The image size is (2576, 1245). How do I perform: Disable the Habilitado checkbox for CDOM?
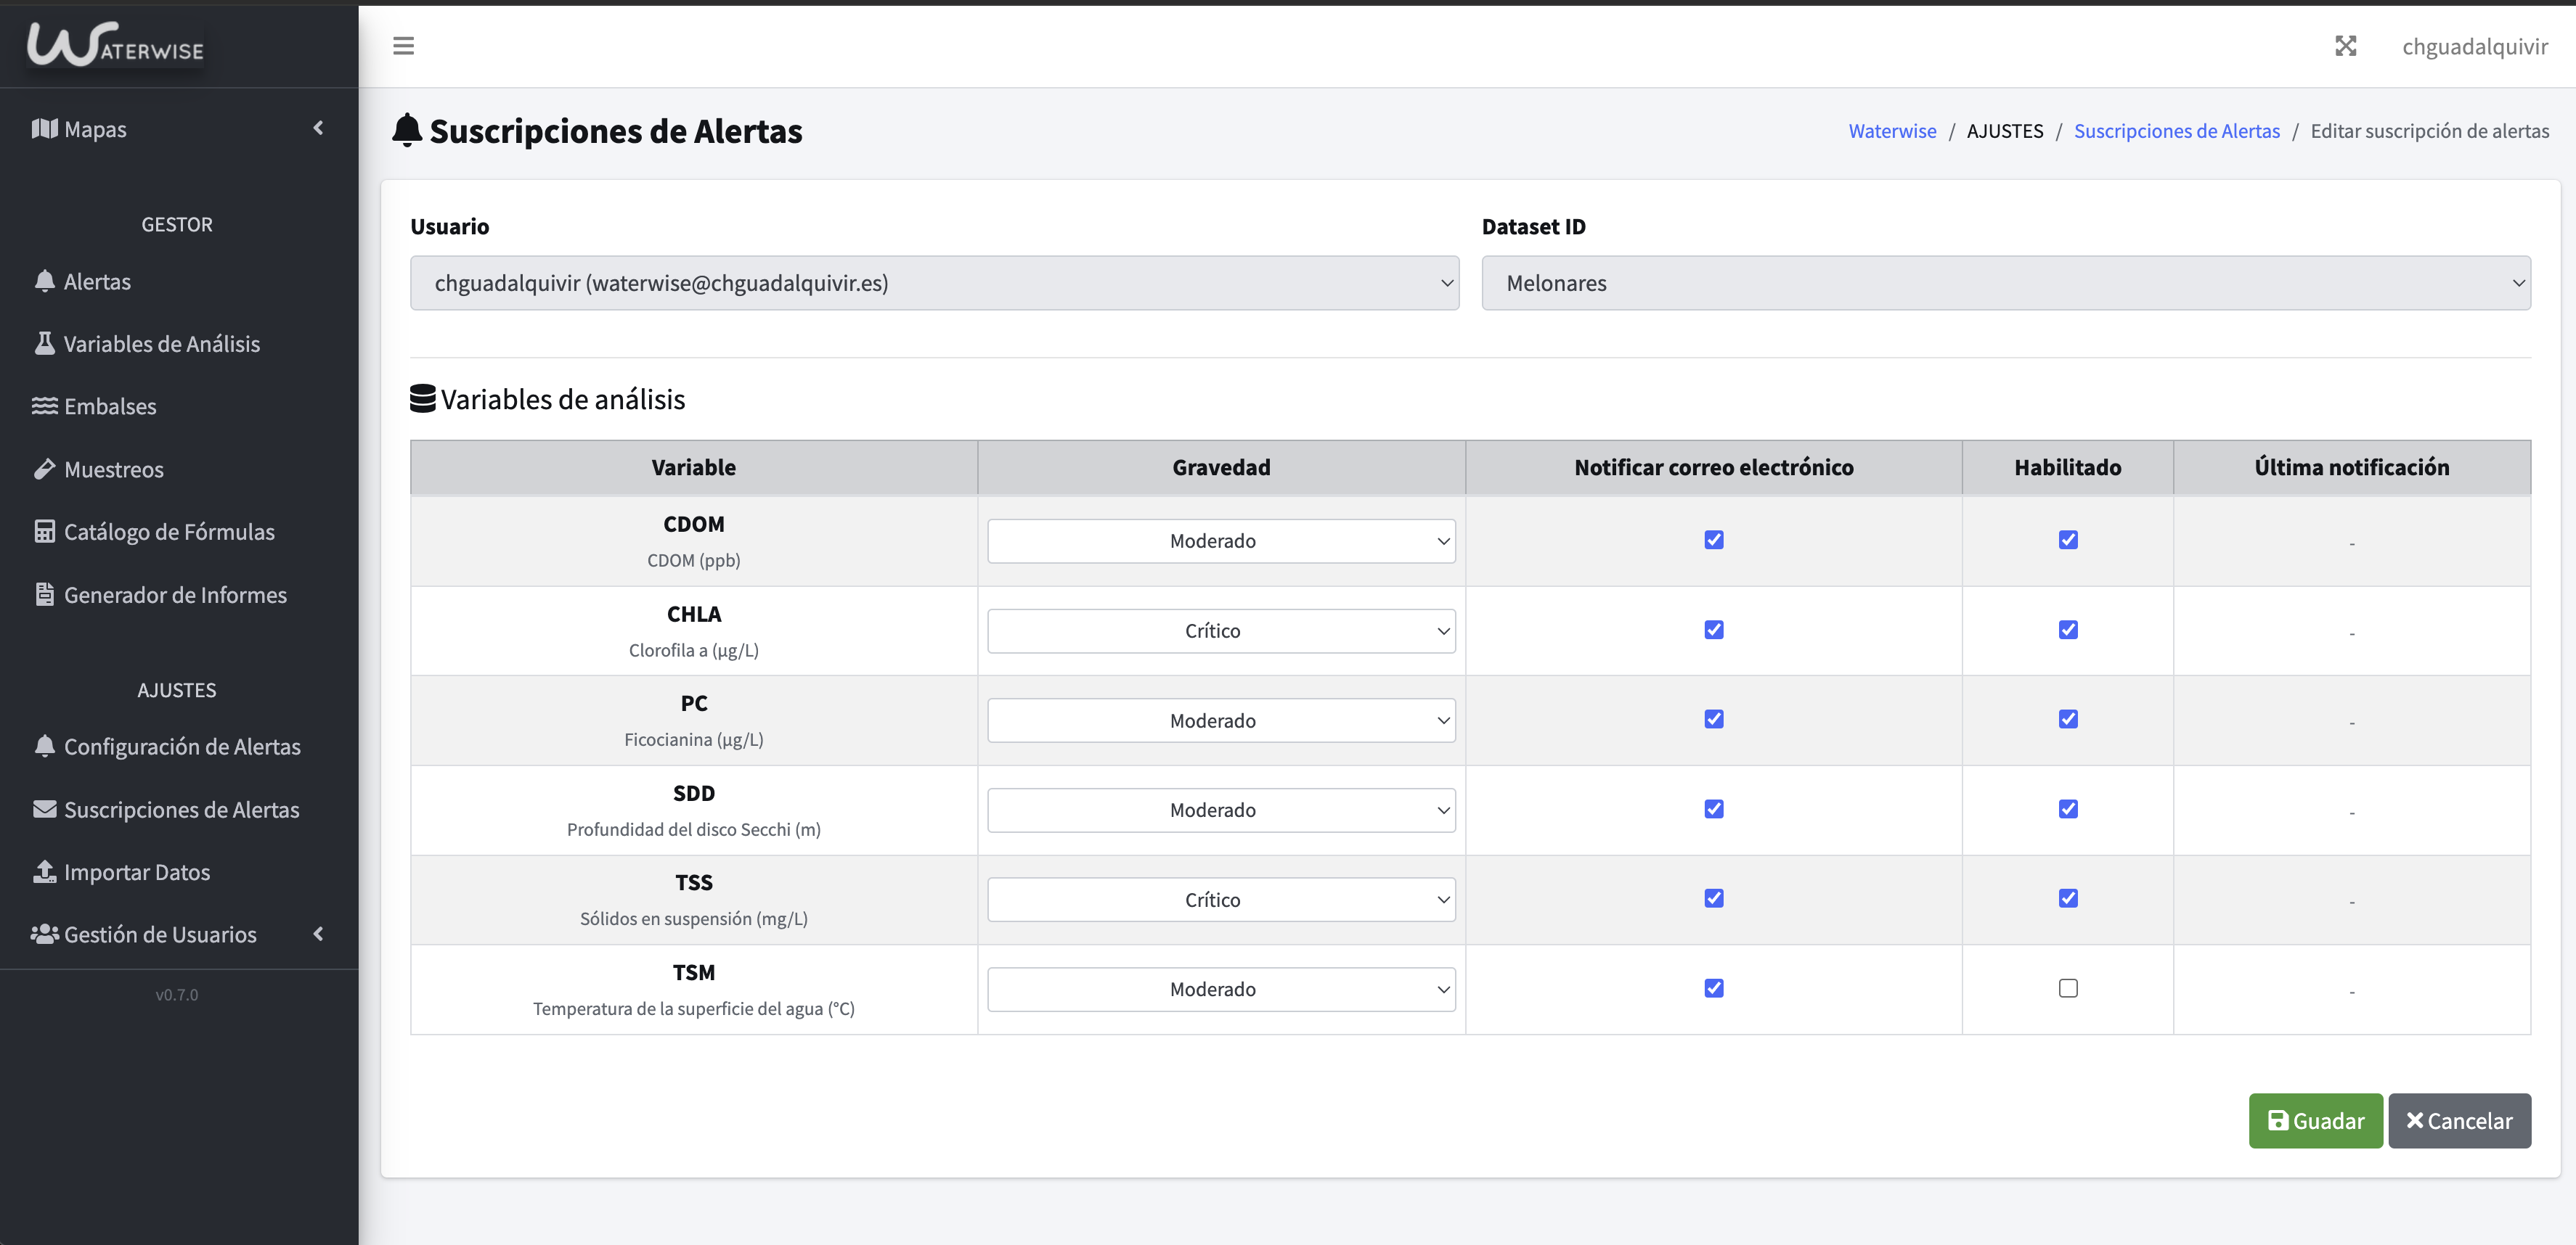(2067, 540)
